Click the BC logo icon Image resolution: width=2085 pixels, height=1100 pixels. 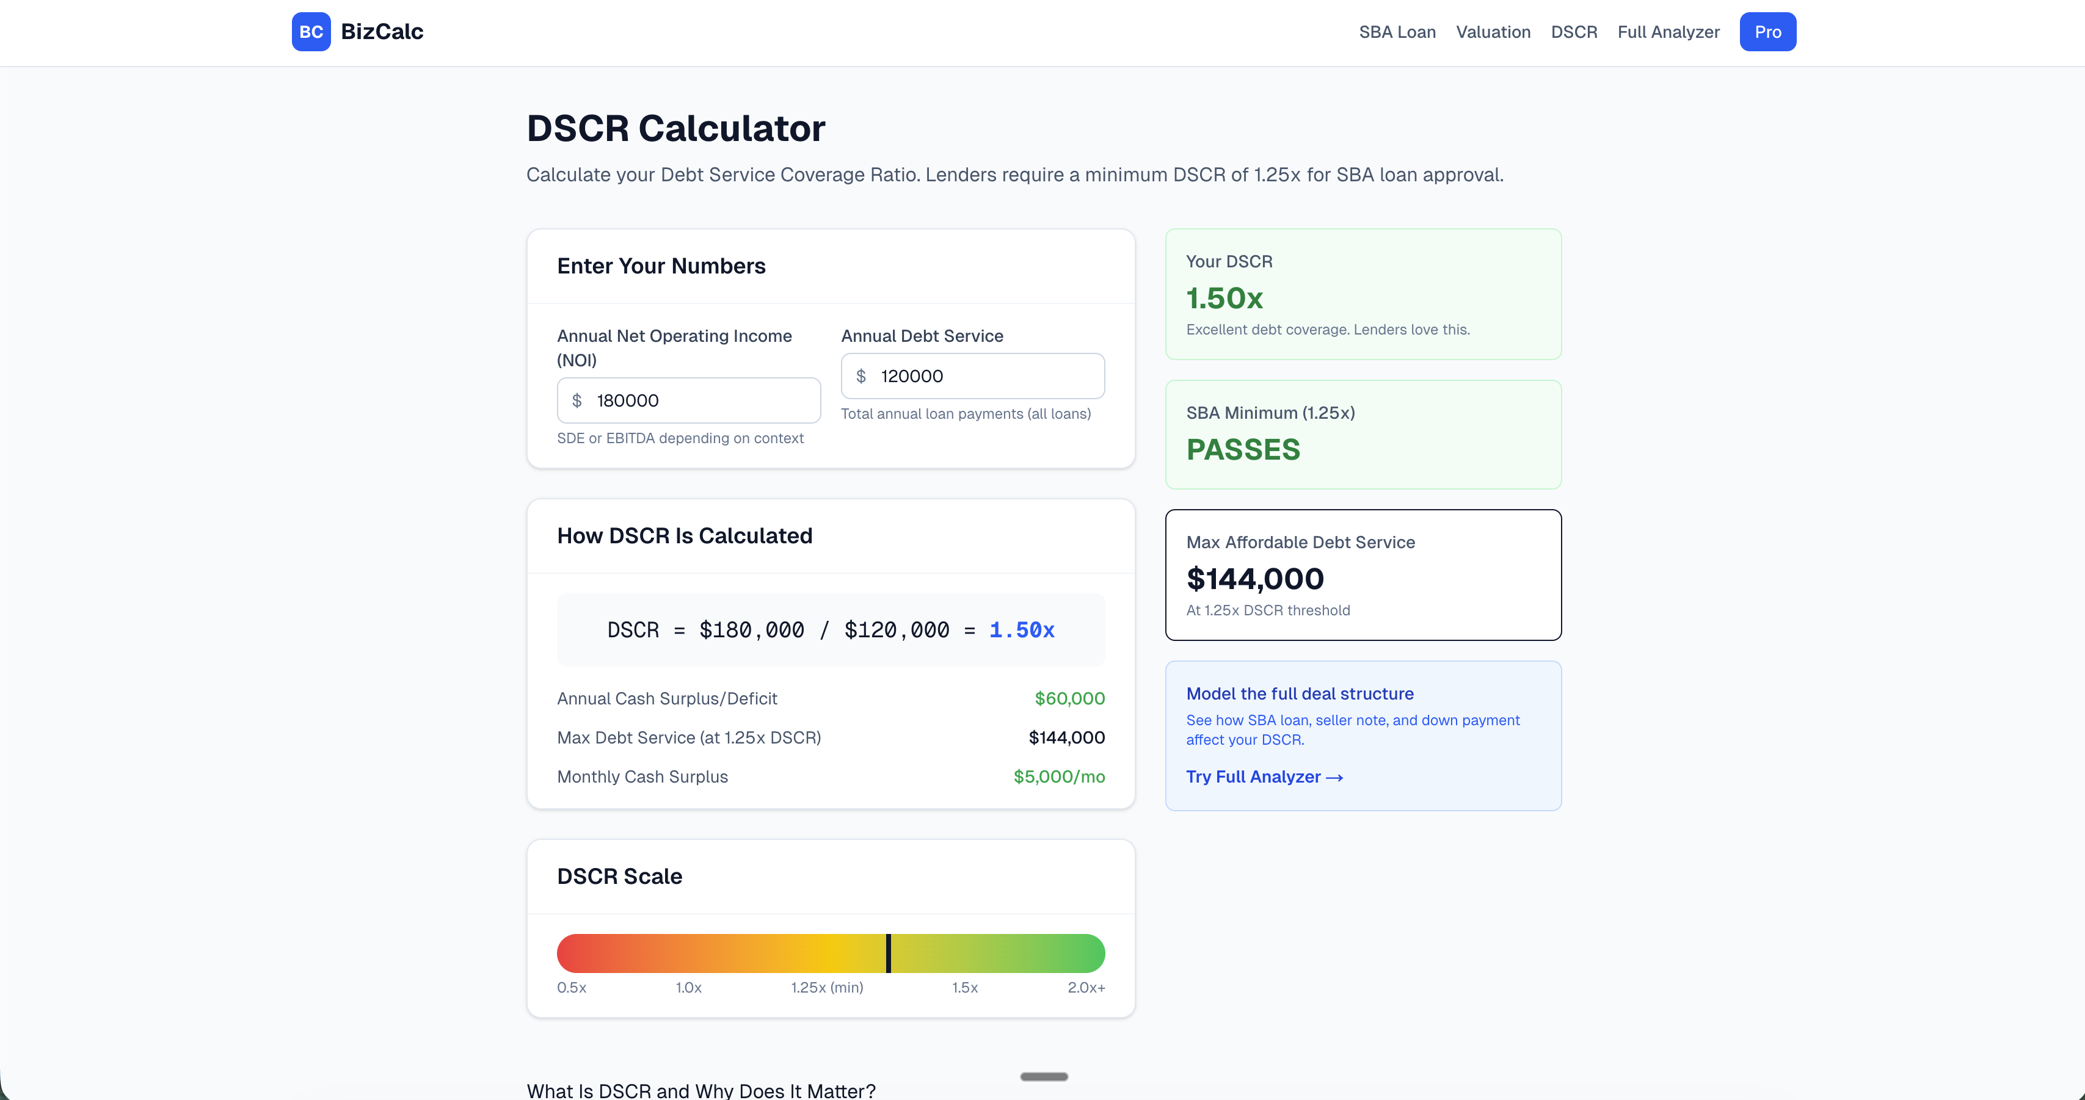(311, 32)
